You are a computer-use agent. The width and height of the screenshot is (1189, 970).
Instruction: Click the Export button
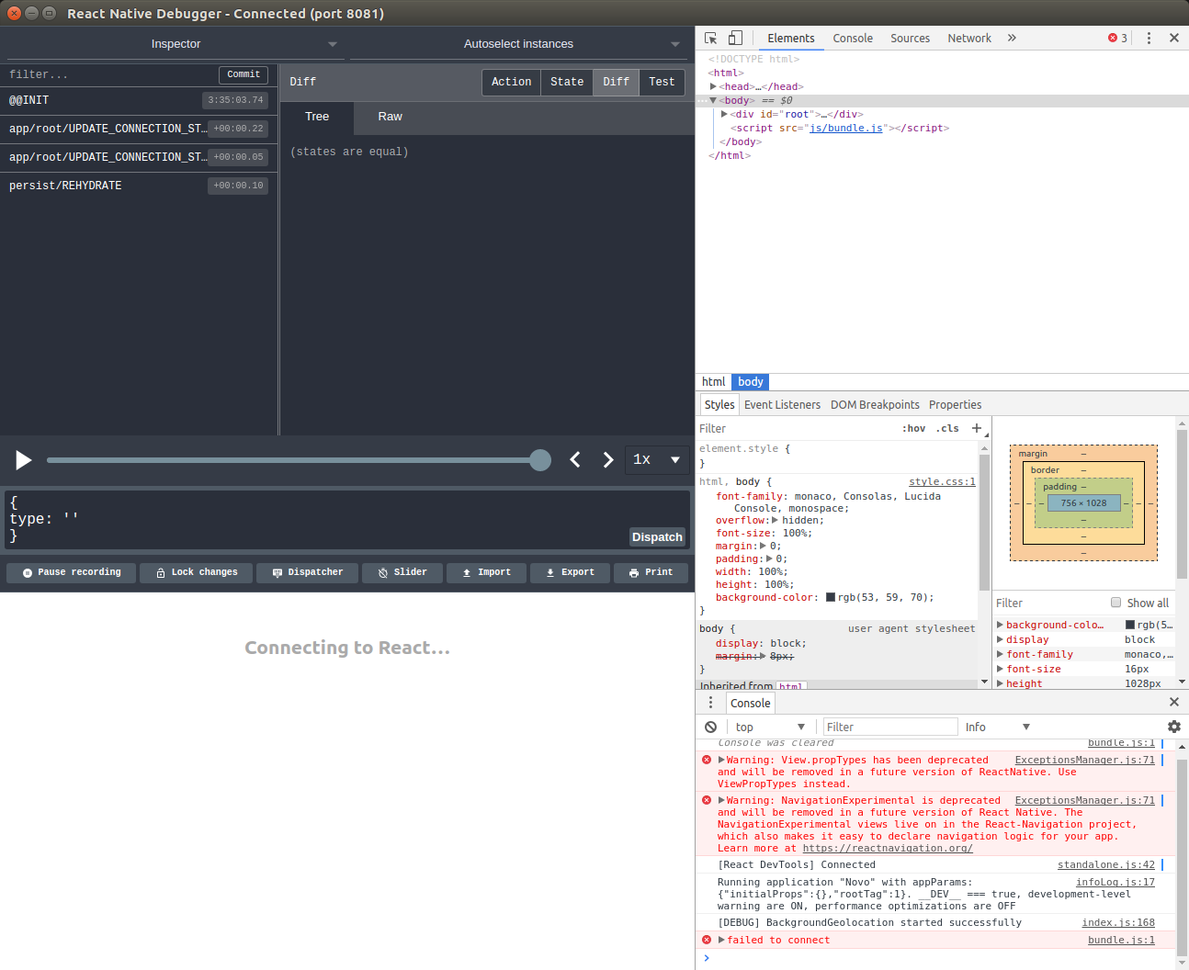(x=570, y=572)
